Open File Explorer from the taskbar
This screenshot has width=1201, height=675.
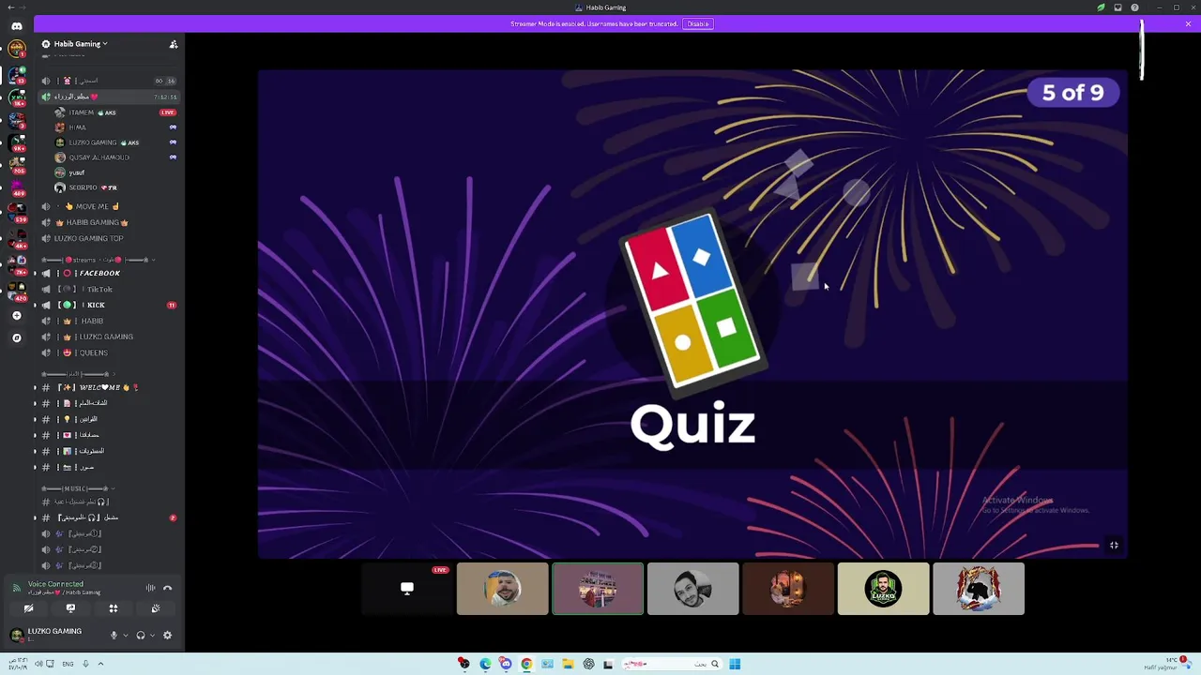point(568,664)
